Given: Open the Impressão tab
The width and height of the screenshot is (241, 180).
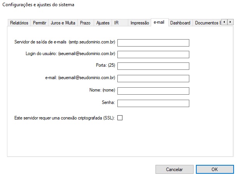Looking at the screenshot, I should point(140,23).
